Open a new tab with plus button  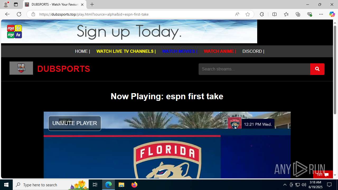coord(92,4)
